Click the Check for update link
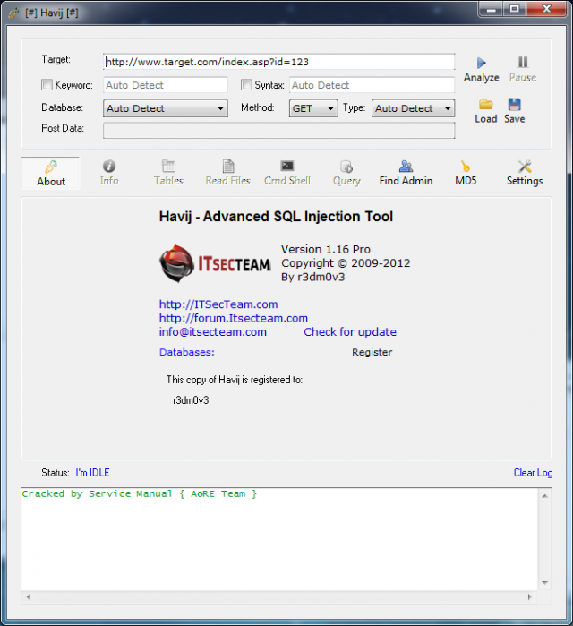 click(350, 331)
